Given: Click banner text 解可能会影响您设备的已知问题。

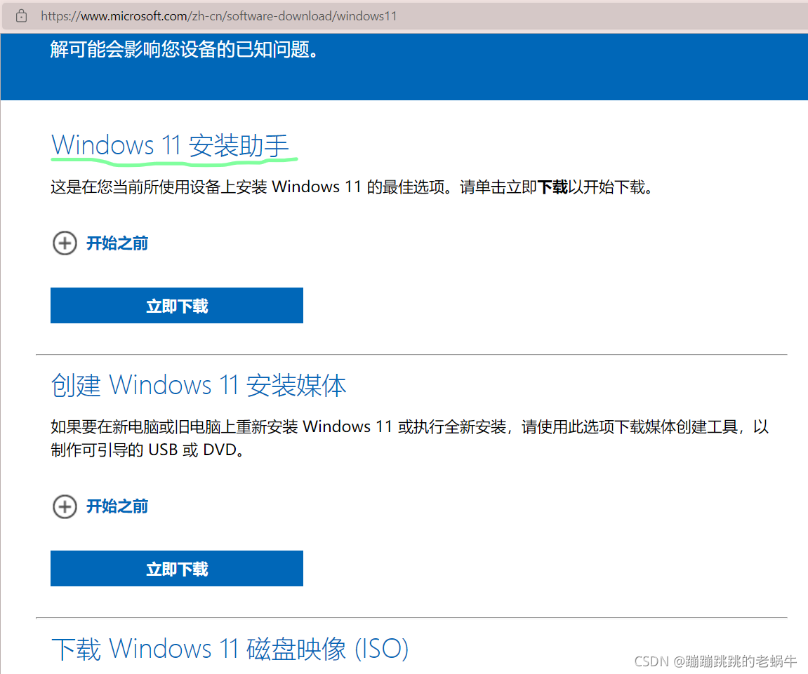Looking at the screenshot, I should click(185, 50).
